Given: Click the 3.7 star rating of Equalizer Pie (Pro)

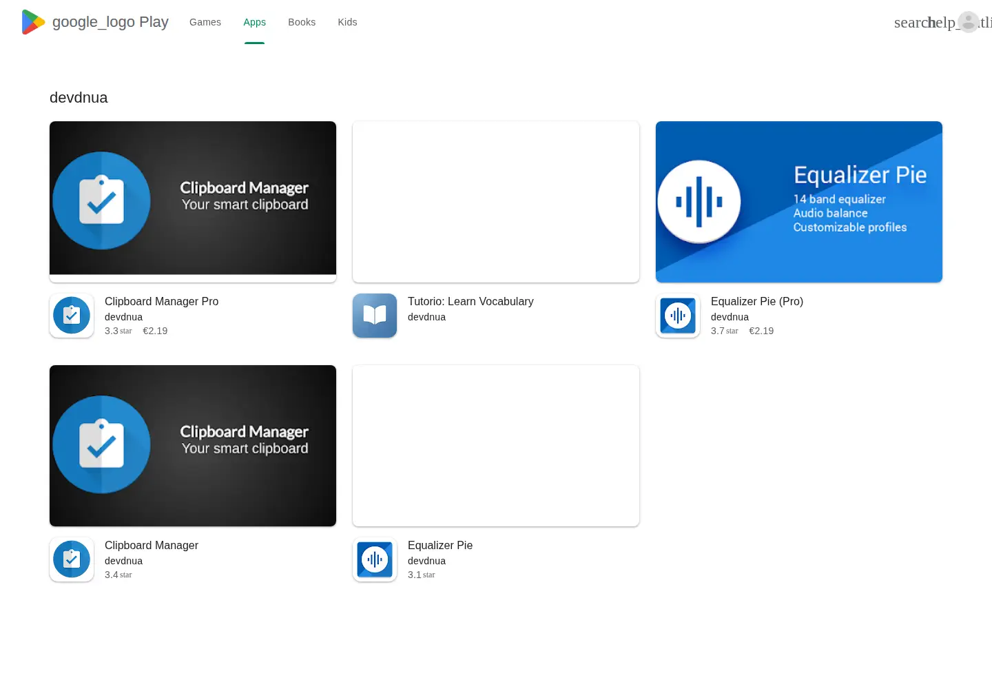Looking at the screenshot, I should 724,331.
